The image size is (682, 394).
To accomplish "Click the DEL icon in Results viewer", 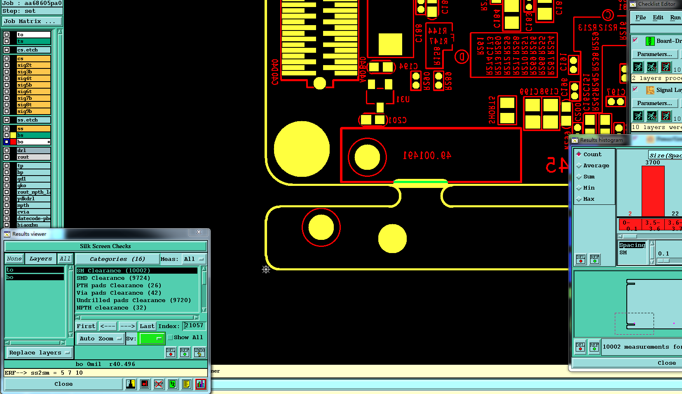I will pyautogui.click(x=171, y=352).
